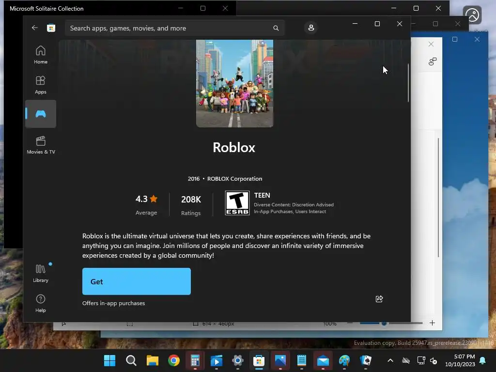Open Settings from the taskbar
Image resolution: width=496 pixels, height=372 pixels.
click(237, 360)
